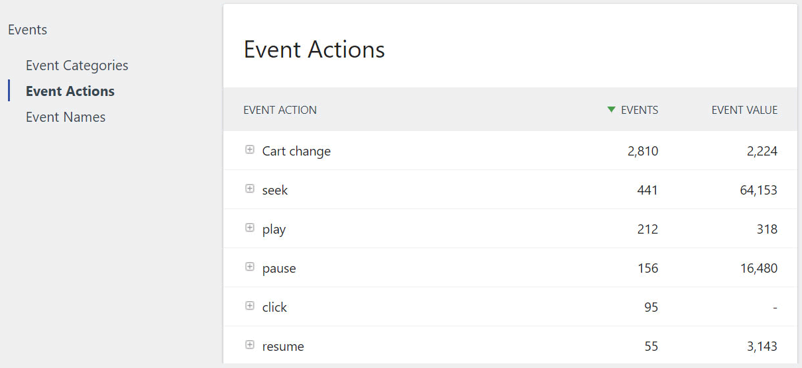This screenshot has width=802, height=368.
Task: Expand the Cart change row
Action: [250, 150]
